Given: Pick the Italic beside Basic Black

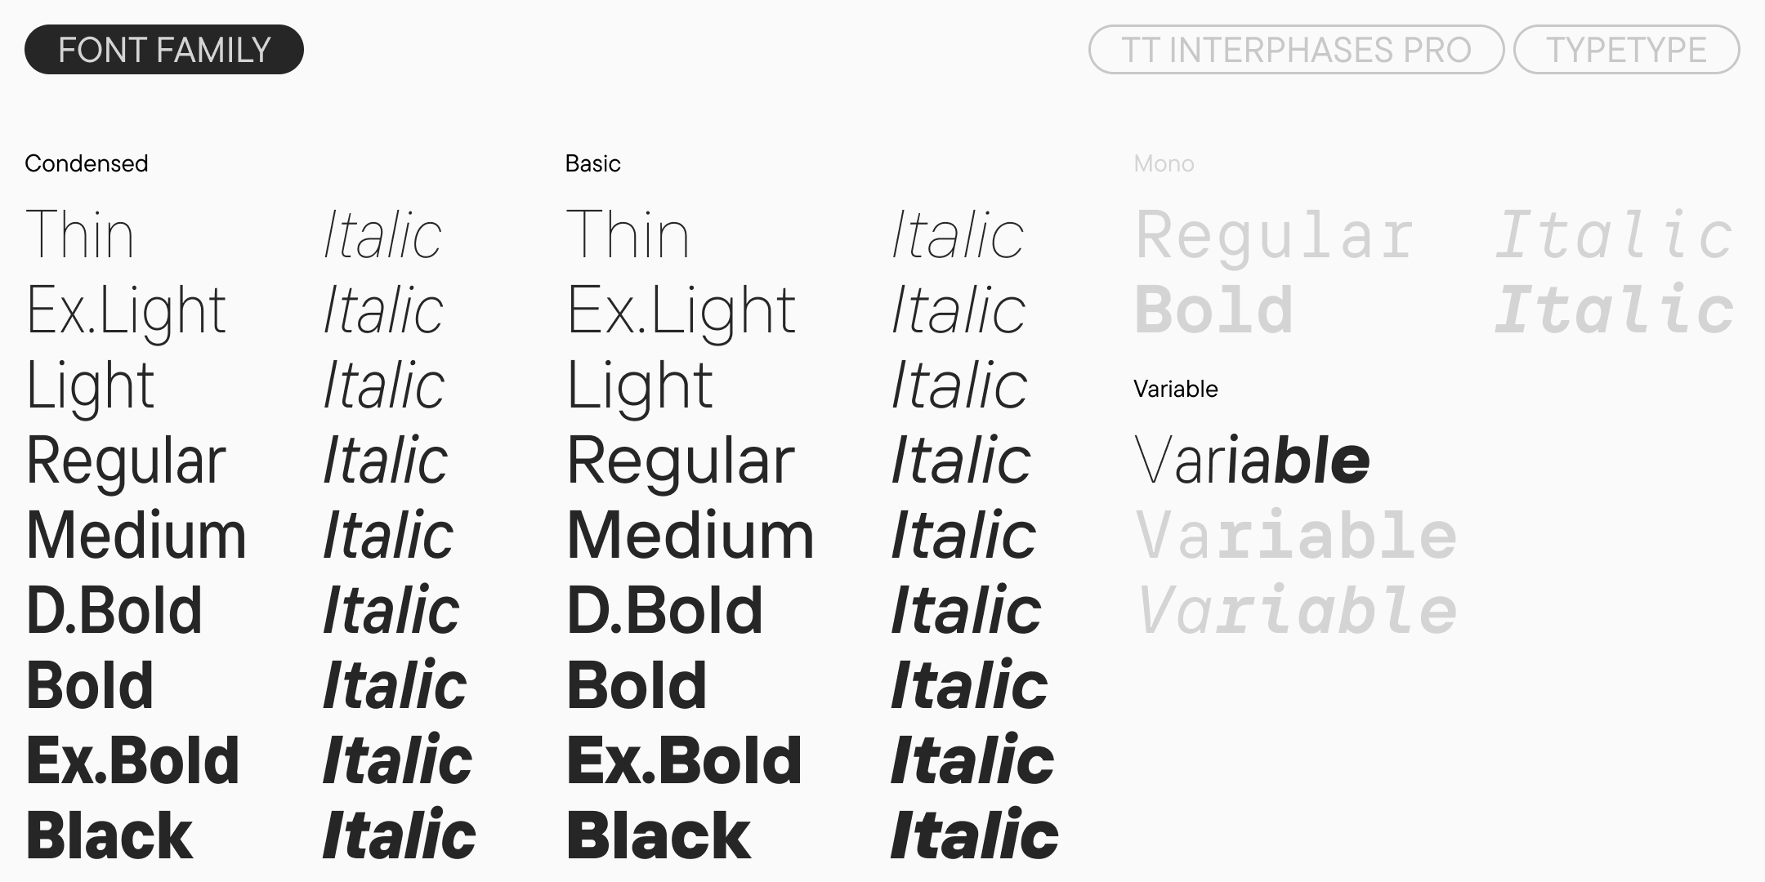Looking at the screenshot, I should (x=975, y=836).
